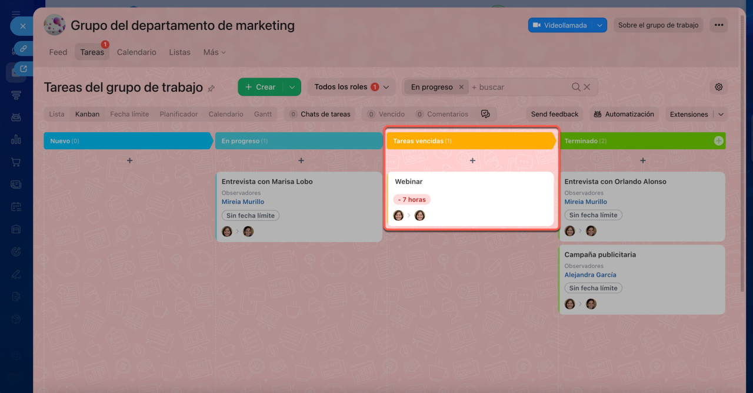Click the task chat bubble icon
The width and height of the screenshot is (753, 393).
pos(485,114)
